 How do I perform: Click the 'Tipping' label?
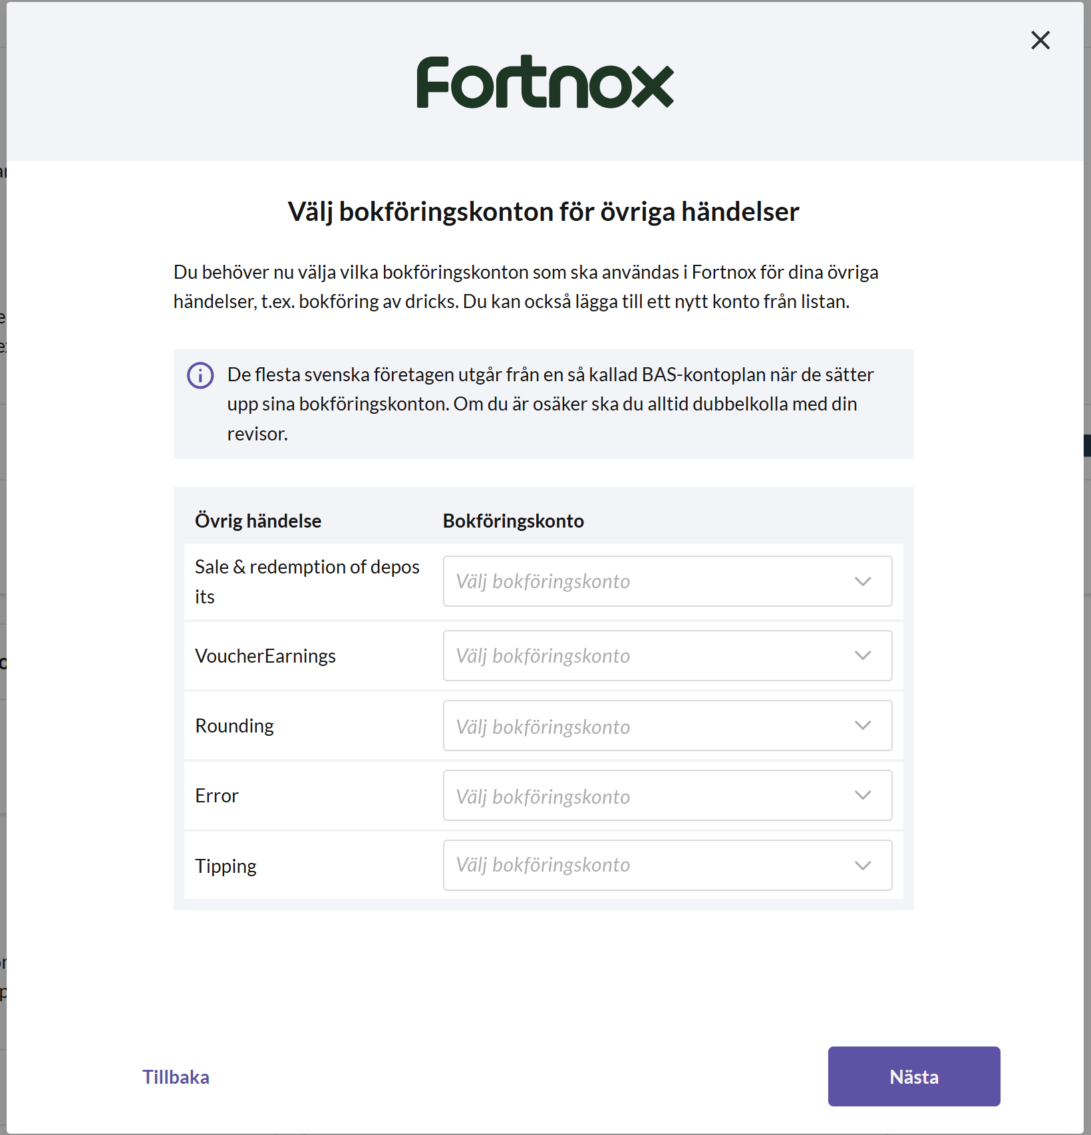pyautogui.click(x=226, y=866)
